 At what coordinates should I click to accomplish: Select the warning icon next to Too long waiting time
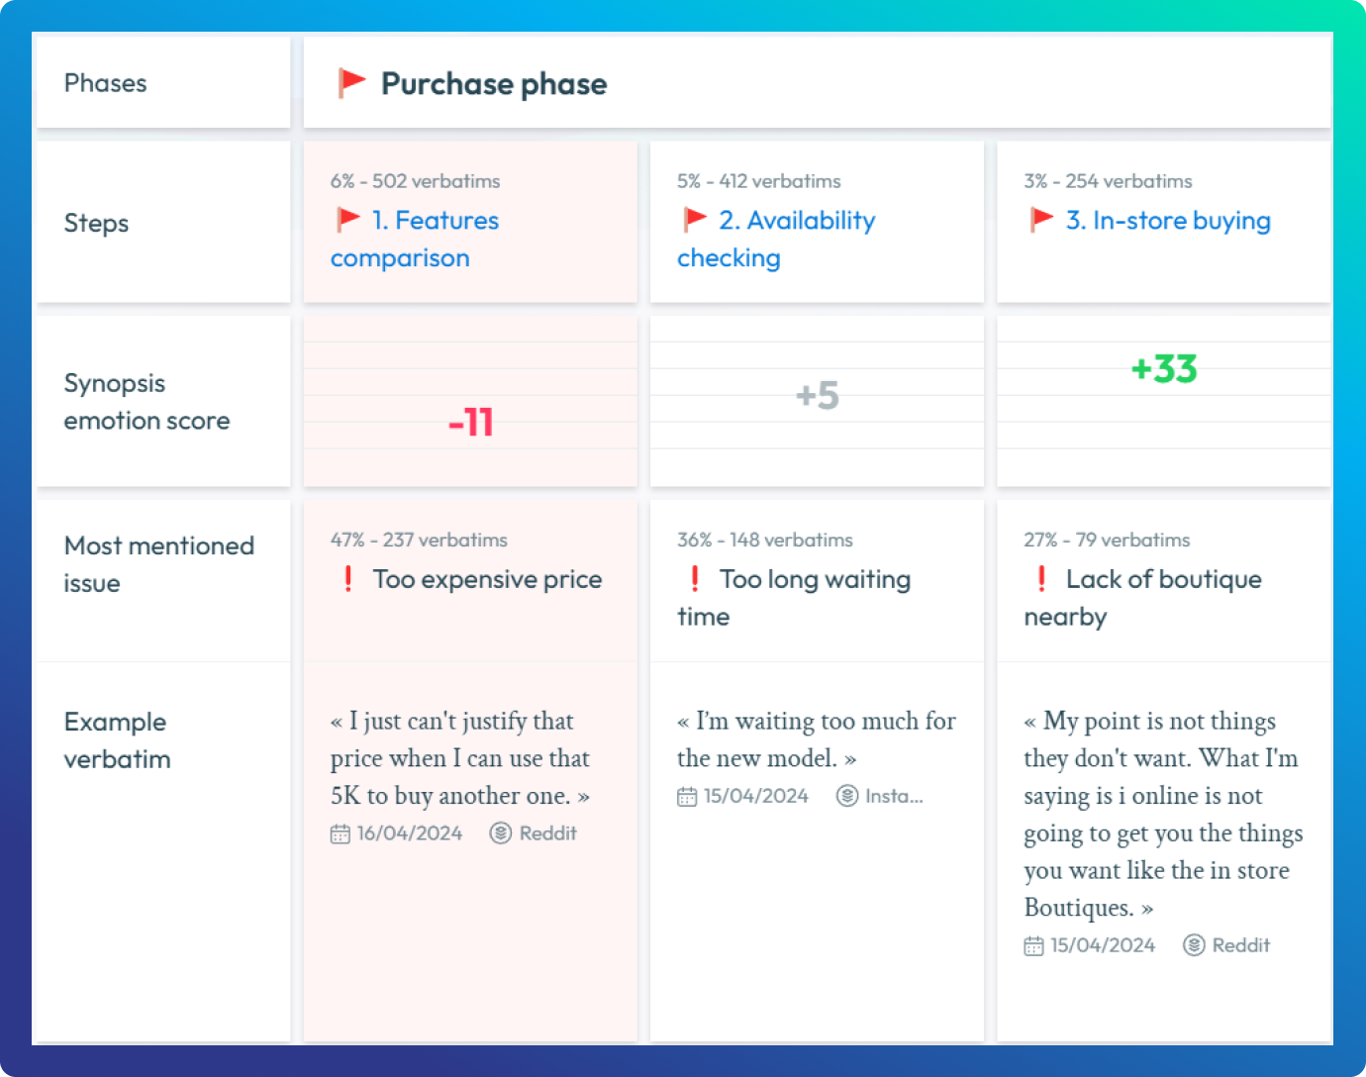coord(695,579)
